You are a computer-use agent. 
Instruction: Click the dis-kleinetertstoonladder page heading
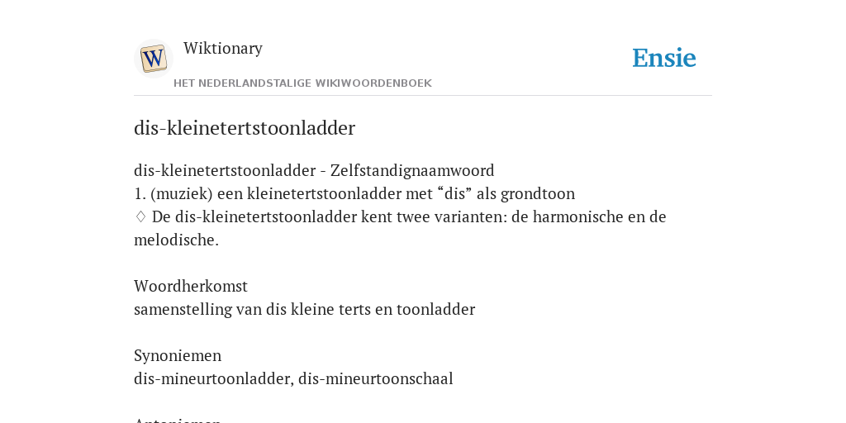(x=245, y=128)
